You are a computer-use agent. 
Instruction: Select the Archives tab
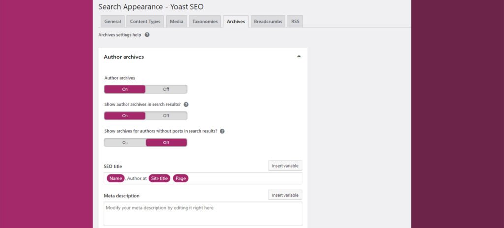tap(236, 22)
